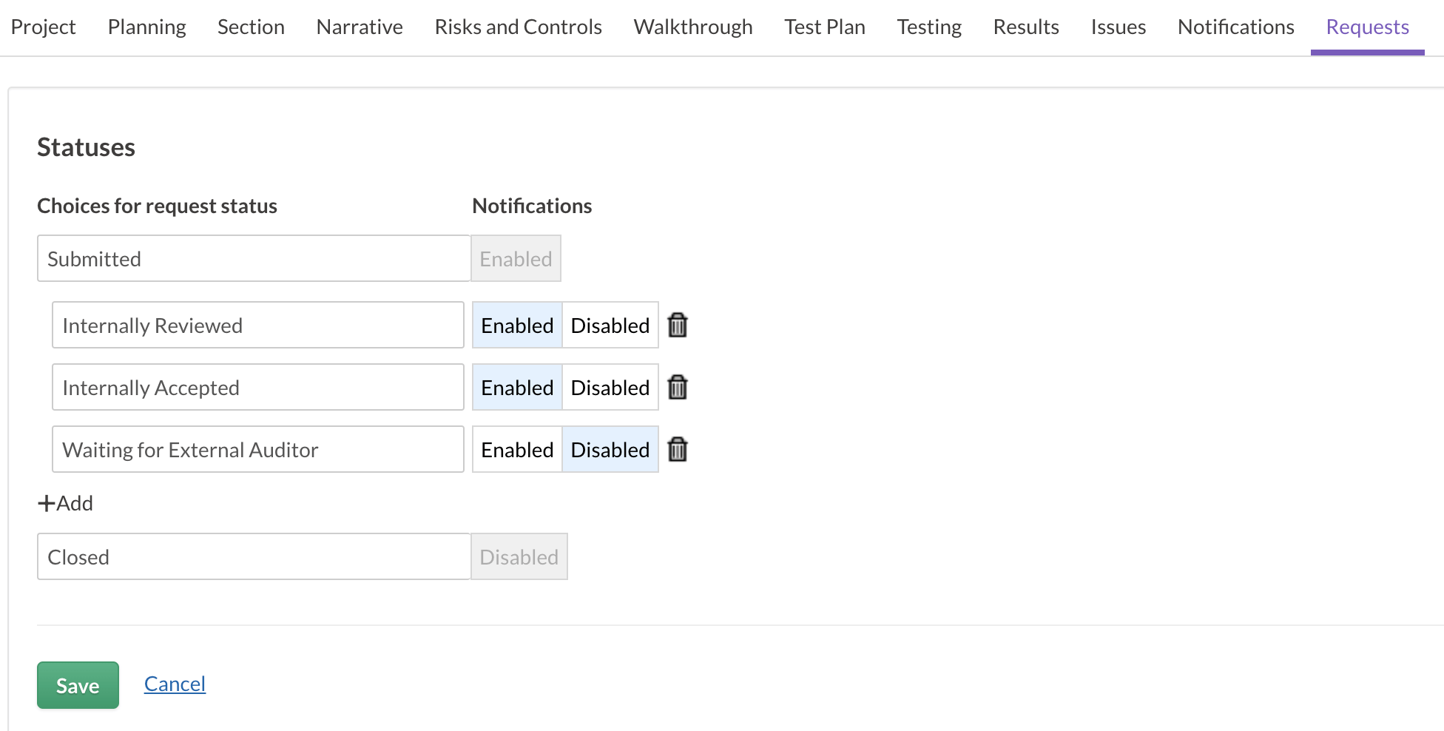Screen dimensions: 1444x731
Task: Open the Notifications tab
Action: tap(1235, 27)
